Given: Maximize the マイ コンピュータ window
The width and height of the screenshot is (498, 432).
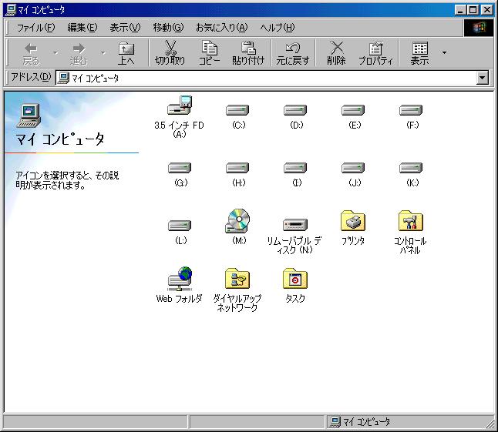Looking at the screenshot, I should pos(473,10).
